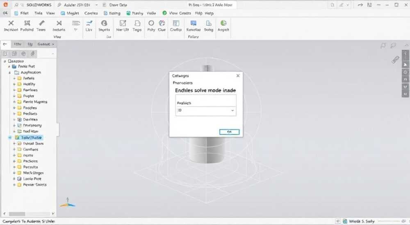Click the third icon tab in the left panel
This screenshot has height=225, width=410.
coord(23,54)
